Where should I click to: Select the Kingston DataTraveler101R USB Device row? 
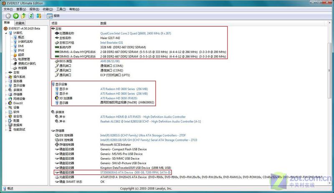click(136, 168)
